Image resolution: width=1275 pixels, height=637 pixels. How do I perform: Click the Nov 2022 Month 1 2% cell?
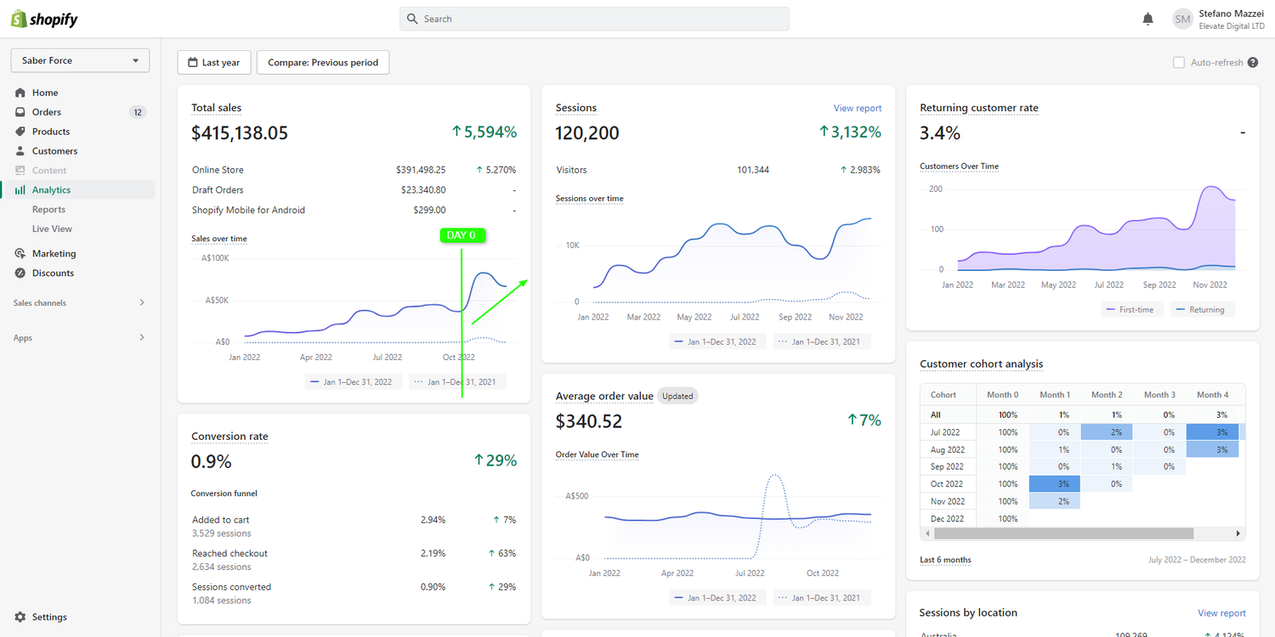coord(1055,501)
